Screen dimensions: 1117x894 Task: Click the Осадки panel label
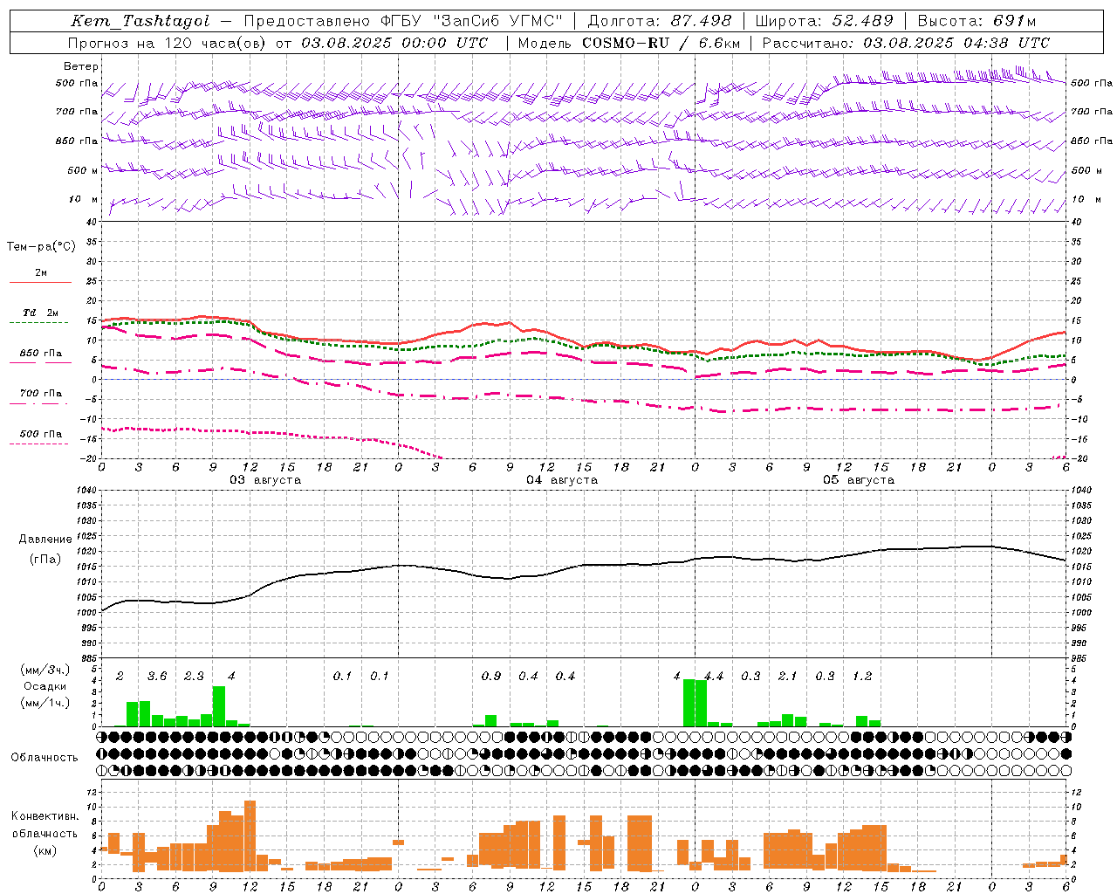pos(45,686)
